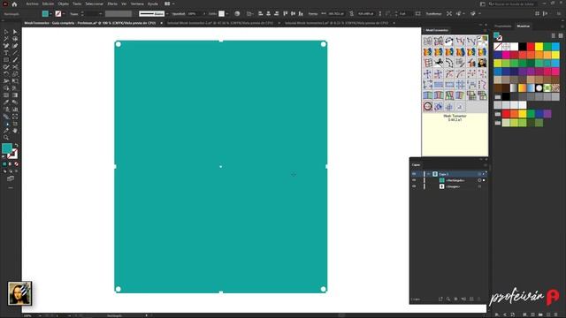The image size is (566, 318).
Task: Select the Gradient tool
Action: pyautogui.click(x=15, y=95)
